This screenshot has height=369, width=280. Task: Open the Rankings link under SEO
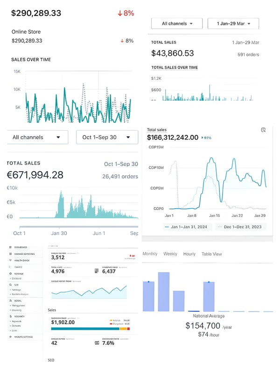[16, 290]
